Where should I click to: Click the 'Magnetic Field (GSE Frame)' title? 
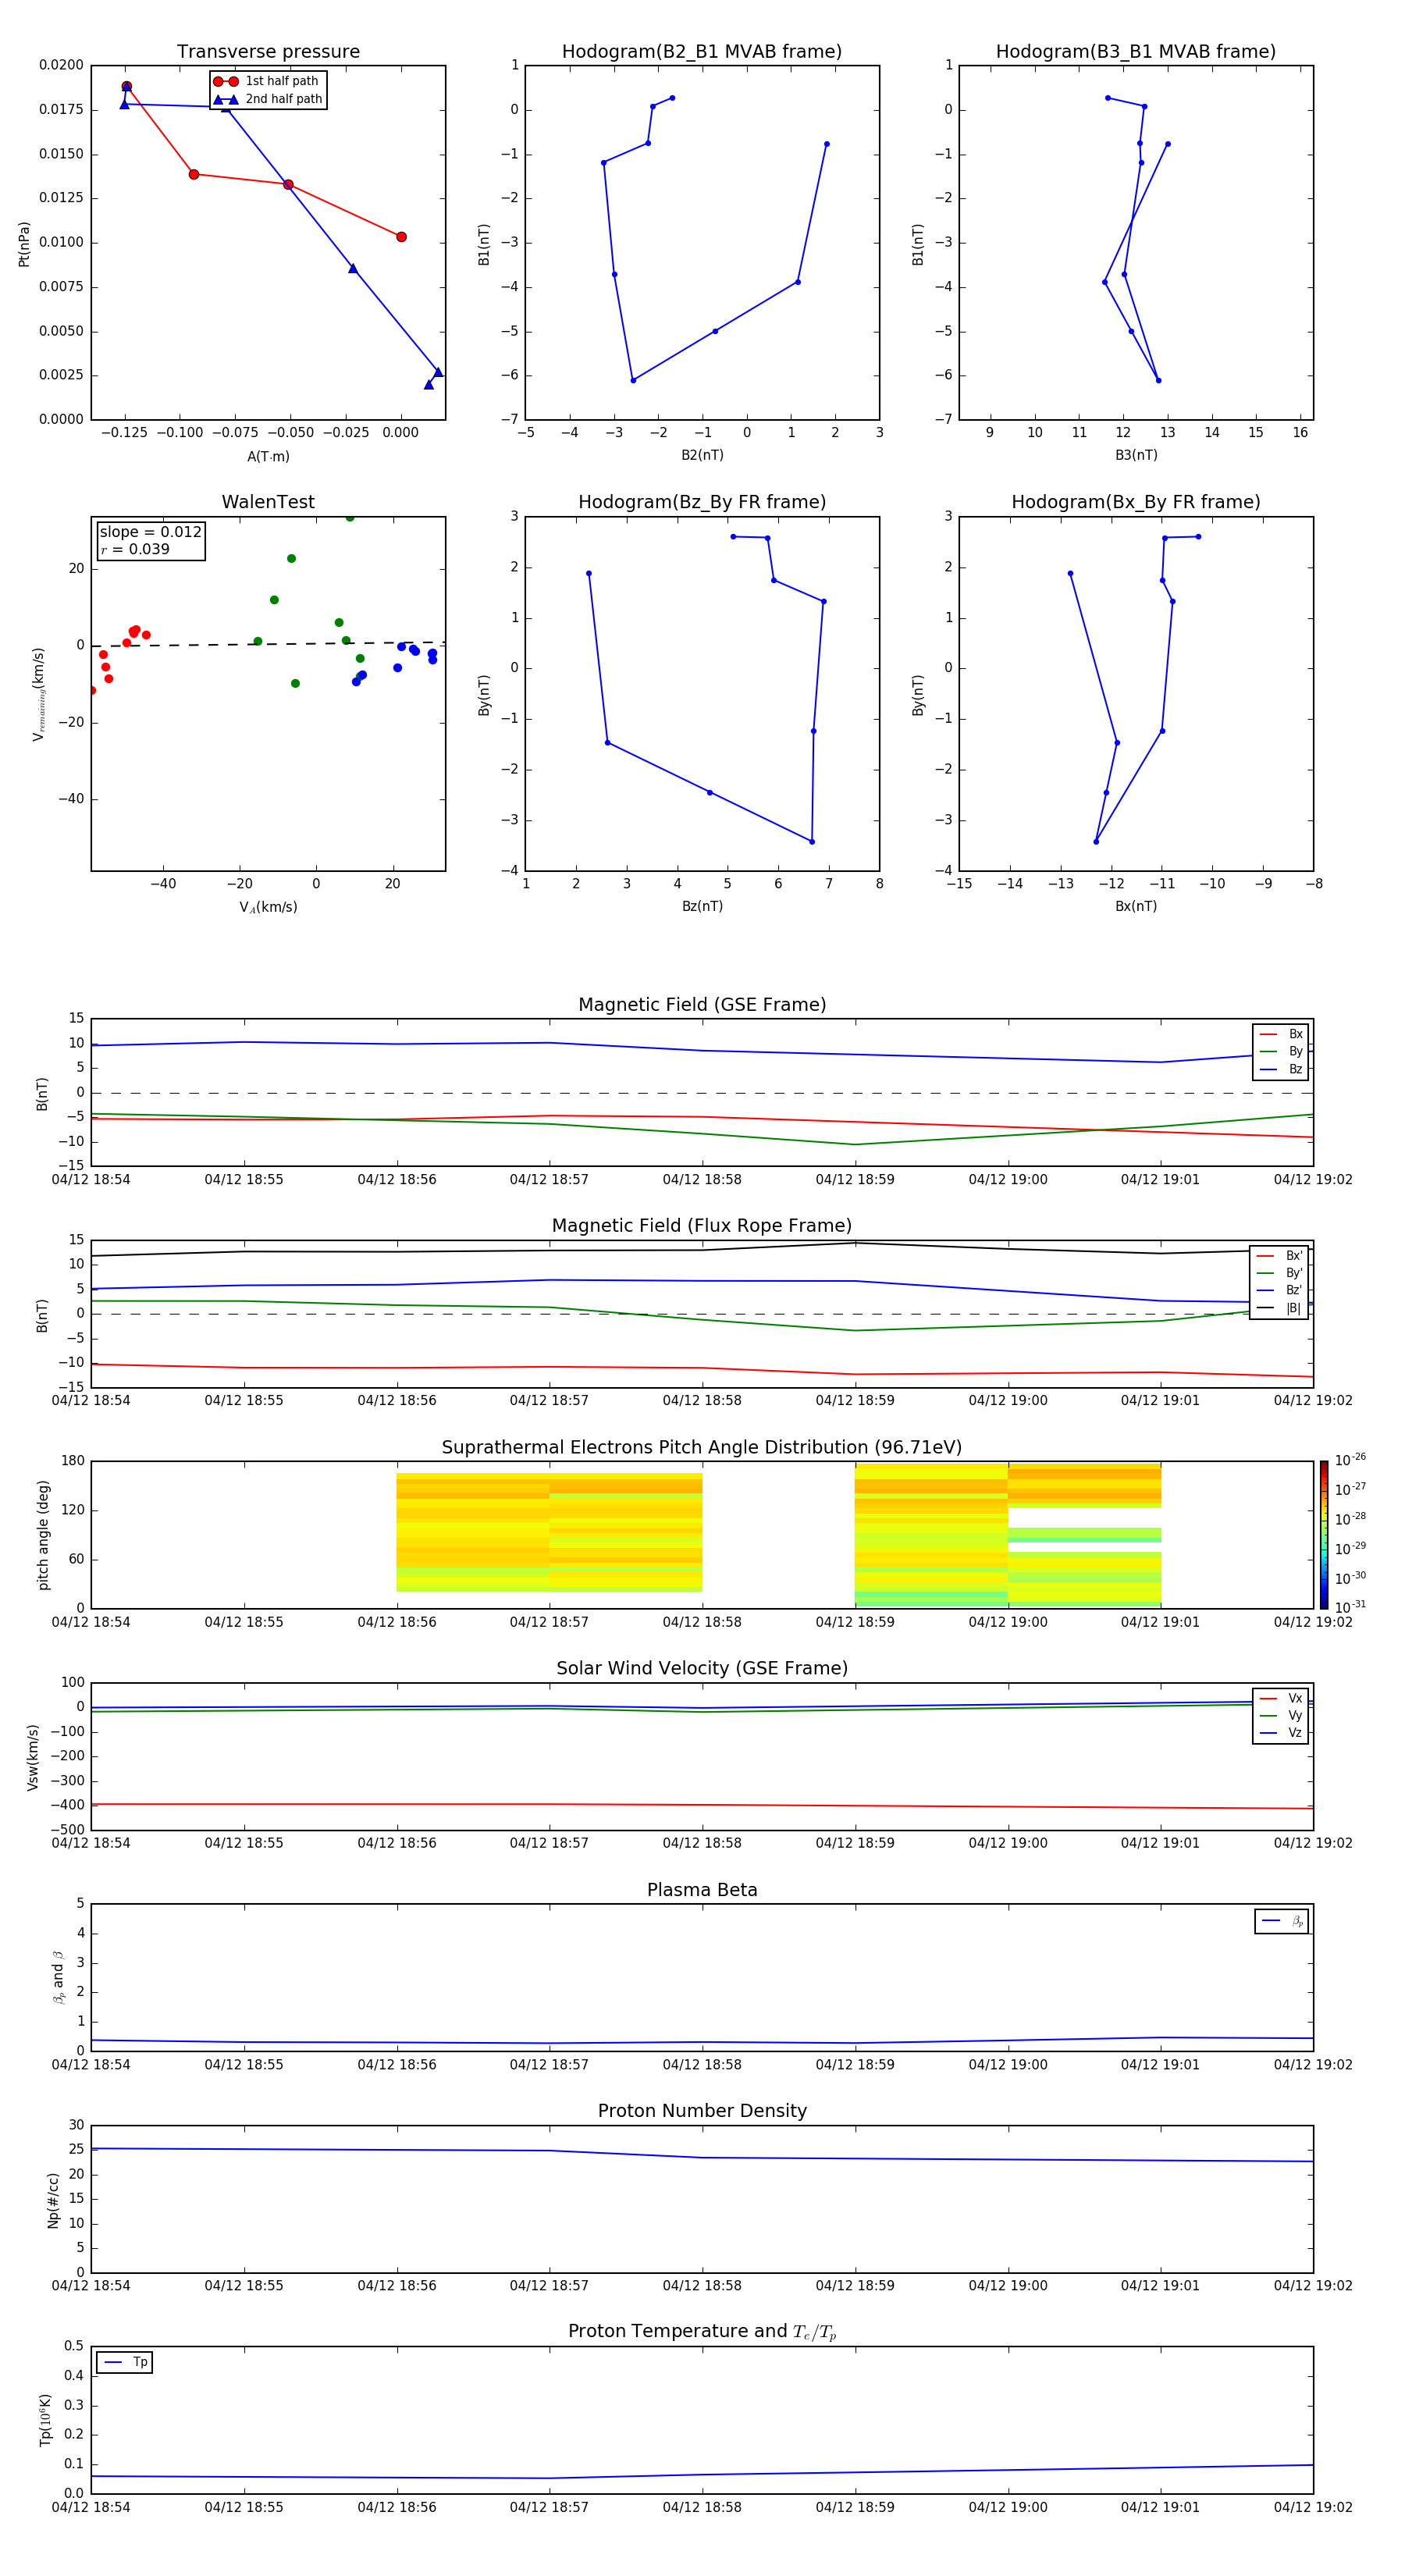tap(702, 1005)
